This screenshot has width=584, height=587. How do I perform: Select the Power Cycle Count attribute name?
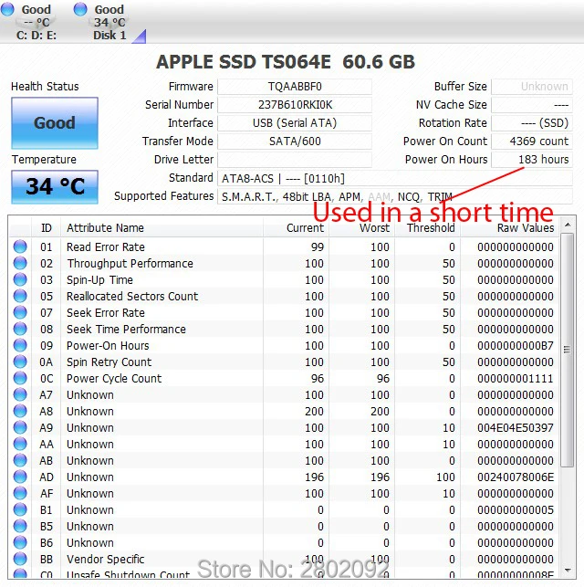point(114,378)
